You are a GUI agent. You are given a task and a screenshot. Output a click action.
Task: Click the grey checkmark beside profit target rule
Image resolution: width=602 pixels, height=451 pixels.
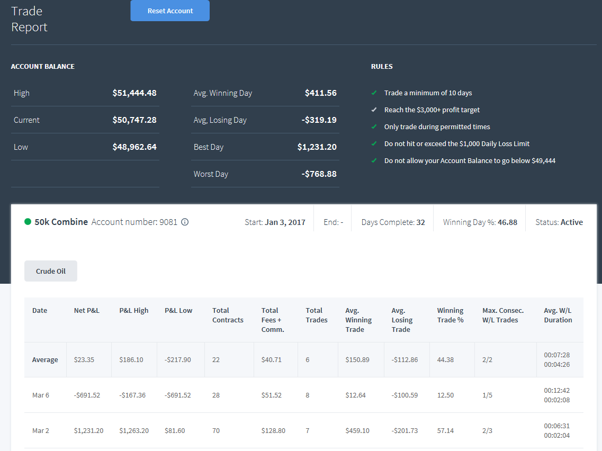[x=374, y=110]
